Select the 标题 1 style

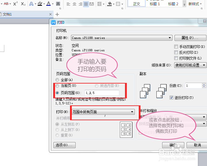coord(155,4)
